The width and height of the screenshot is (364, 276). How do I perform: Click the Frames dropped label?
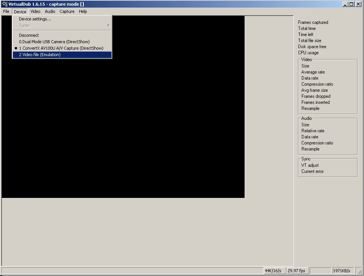pyautogui.click(x=316, y=96)
